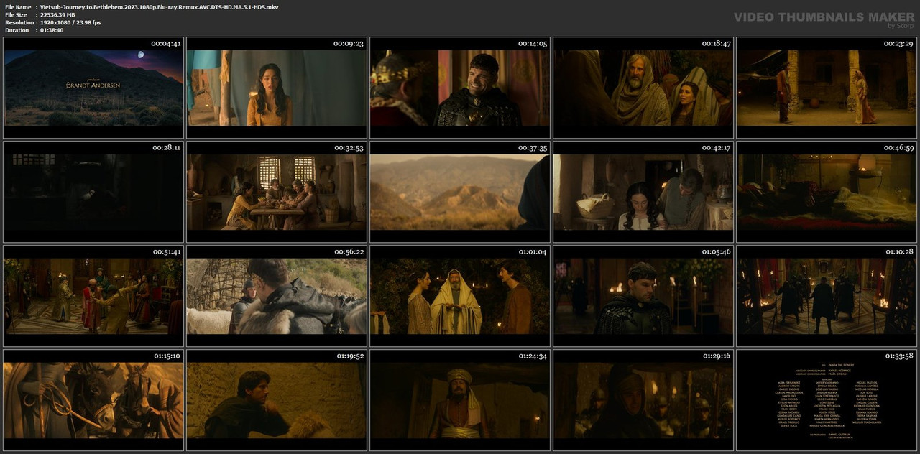View the frame captured at 01:10:28
This screenshot has width=920, height=454.
tap(827, 296)
